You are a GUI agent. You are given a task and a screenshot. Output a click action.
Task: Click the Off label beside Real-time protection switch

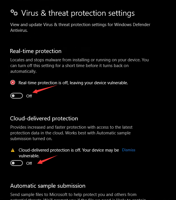click(x=29, y=96)
